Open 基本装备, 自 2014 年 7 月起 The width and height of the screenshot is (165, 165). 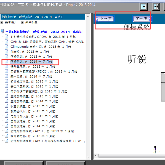(31, 76)
